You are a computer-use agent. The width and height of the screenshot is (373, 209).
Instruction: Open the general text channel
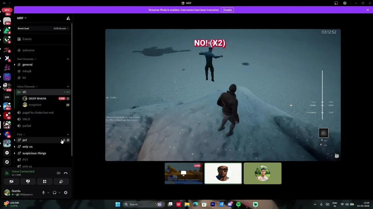43,64
